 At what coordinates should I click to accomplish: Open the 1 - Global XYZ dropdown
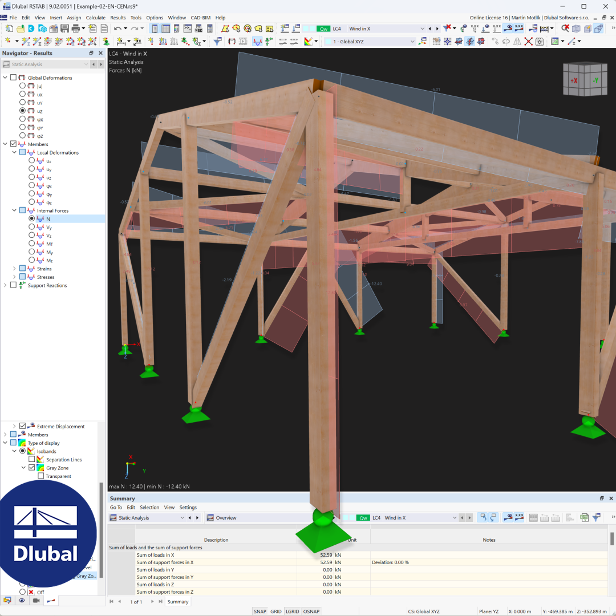point(412,41)
